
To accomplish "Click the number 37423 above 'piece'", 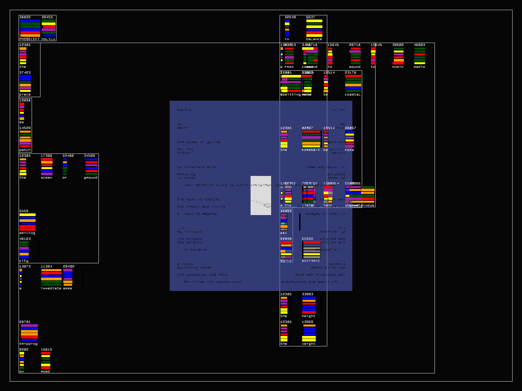I will 25,73.
